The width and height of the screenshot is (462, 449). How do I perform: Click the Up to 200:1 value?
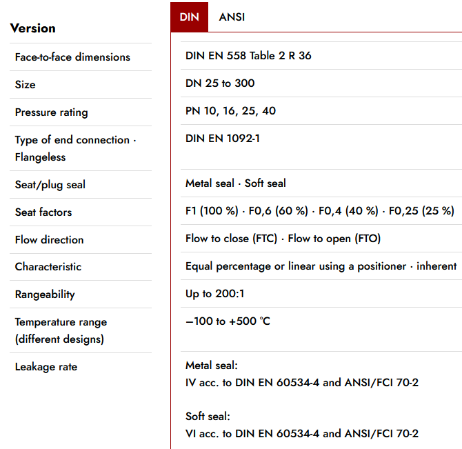point(215,294)
